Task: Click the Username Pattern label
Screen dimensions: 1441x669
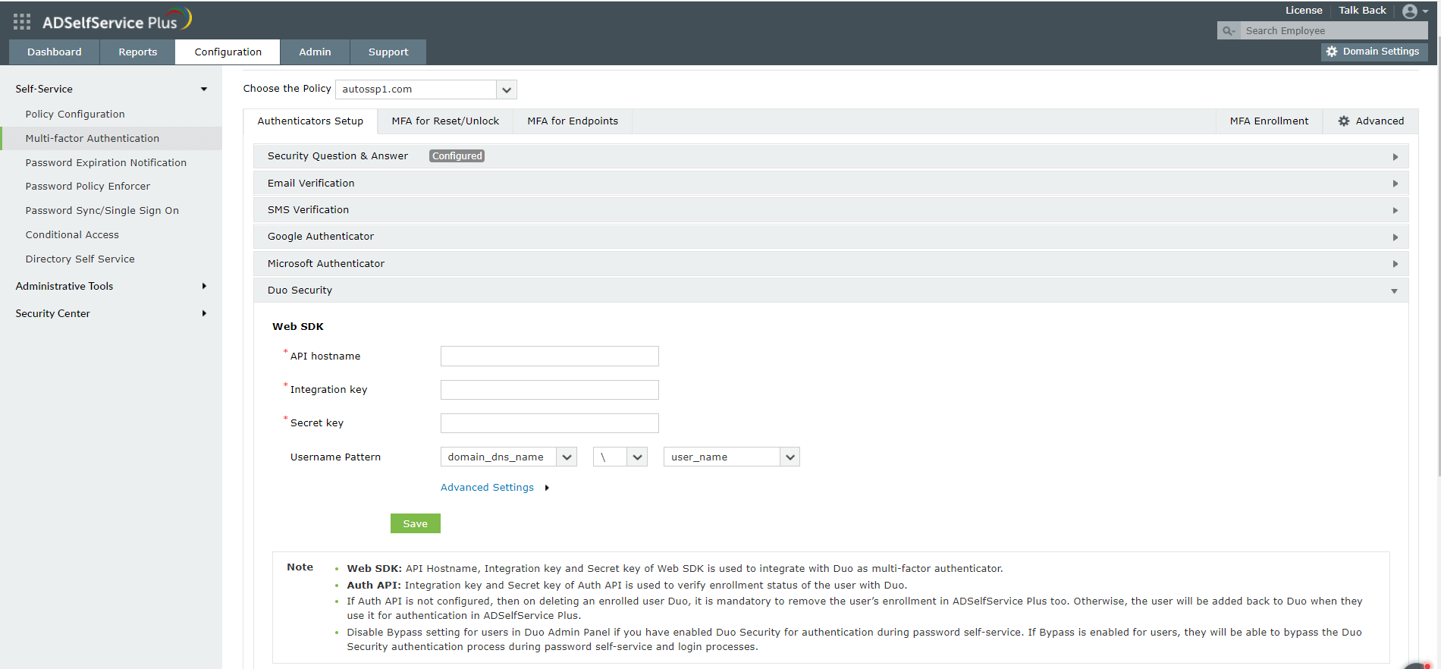Action: 335,457
